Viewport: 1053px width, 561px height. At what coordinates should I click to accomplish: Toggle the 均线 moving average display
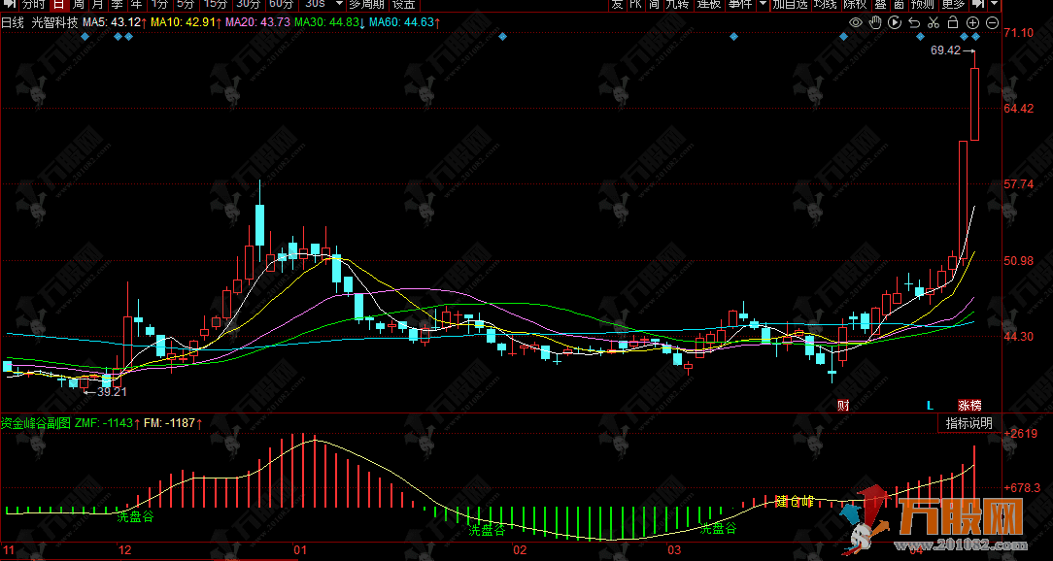[x=825, y=4]
